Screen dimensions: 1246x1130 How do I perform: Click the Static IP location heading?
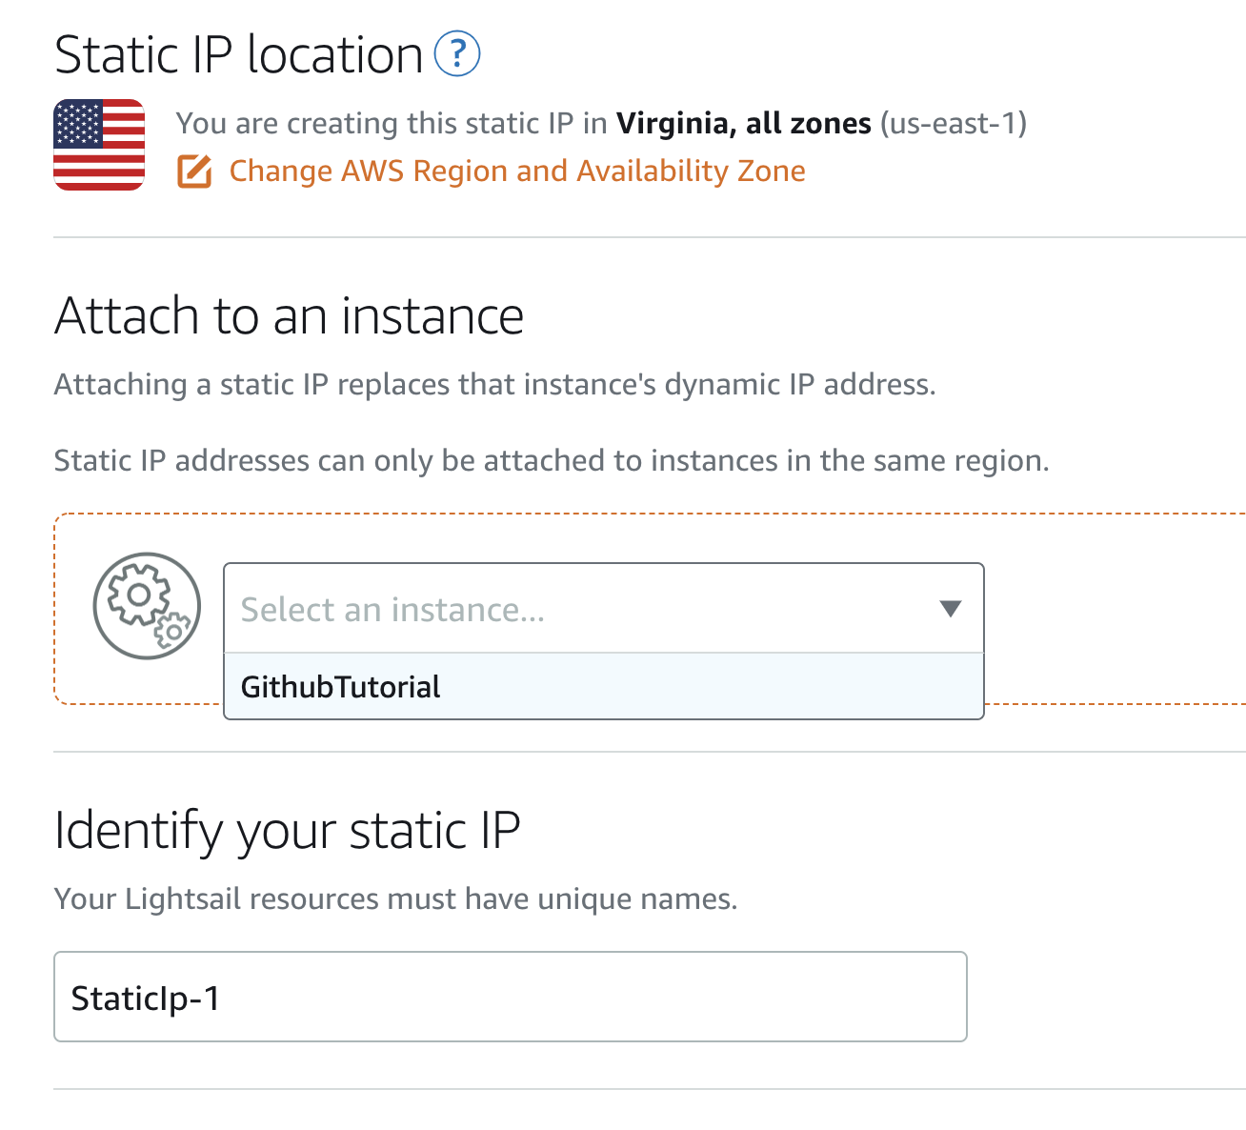tap(238, 55)
